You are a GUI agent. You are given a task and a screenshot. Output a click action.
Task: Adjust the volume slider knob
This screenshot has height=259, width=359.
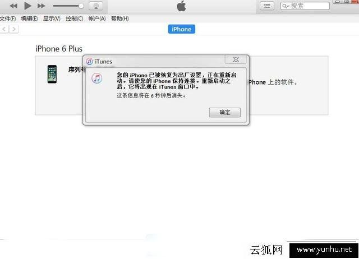81,6
